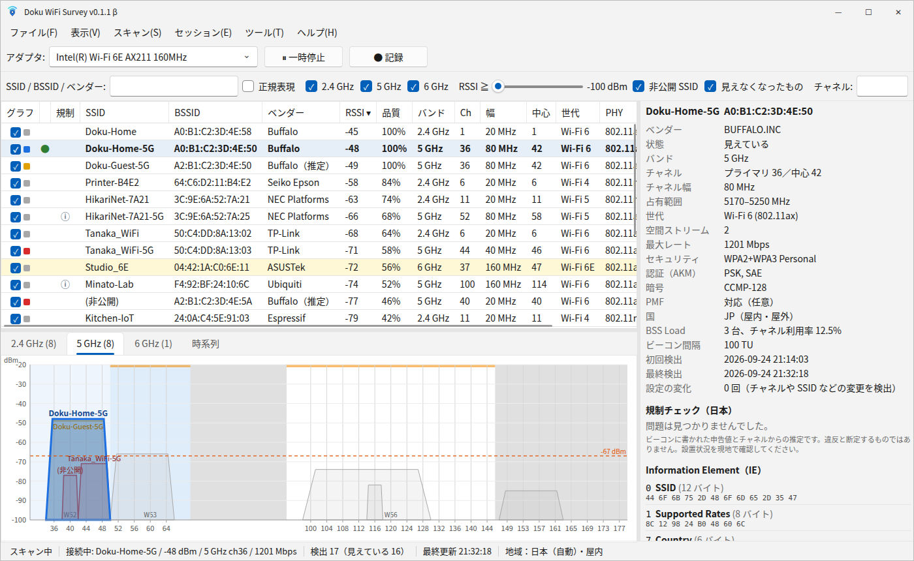Click the orange graph color marker for Doku-Guest-5G
This screenshot has height=561, width=914.
click(27, 166)
